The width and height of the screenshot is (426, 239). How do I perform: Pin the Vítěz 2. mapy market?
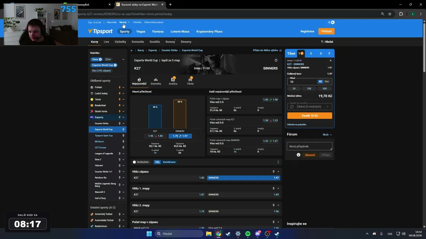(274, 205)
